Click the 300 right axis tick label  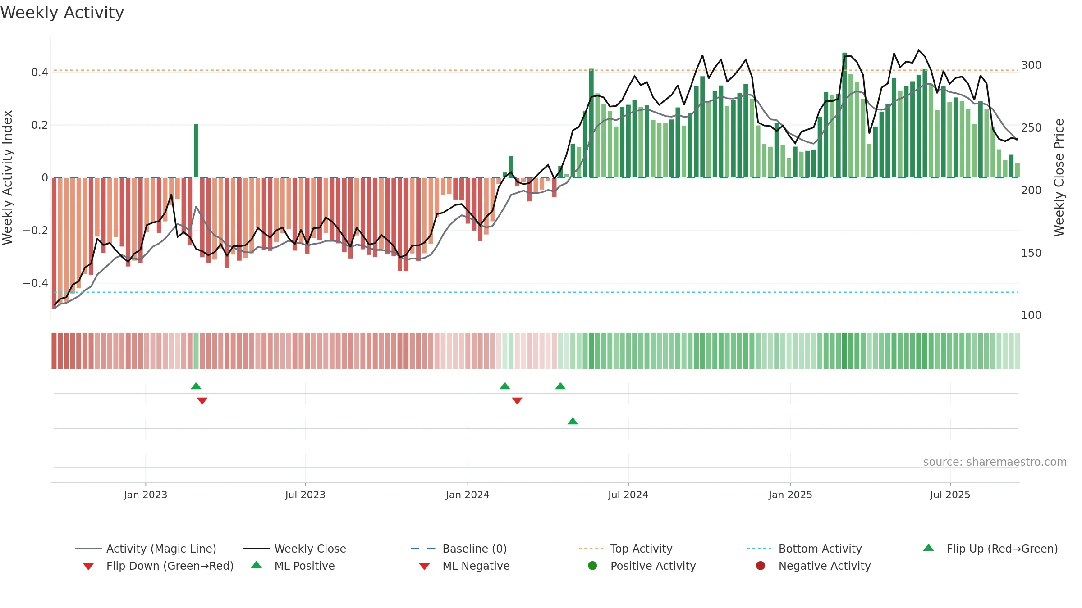1032,65
